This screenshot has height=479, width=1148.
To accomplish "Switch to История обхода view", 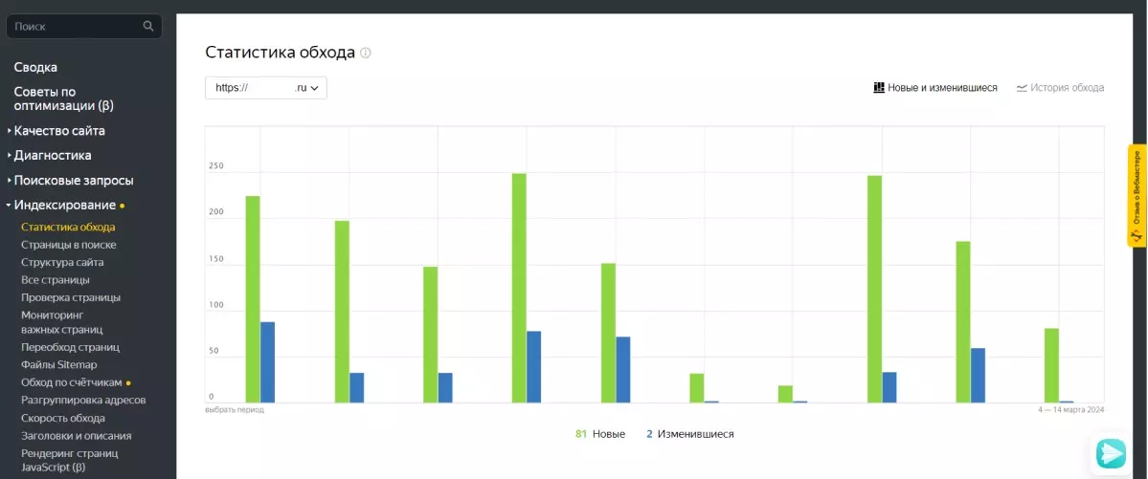I will click(x=1066, y=88).
